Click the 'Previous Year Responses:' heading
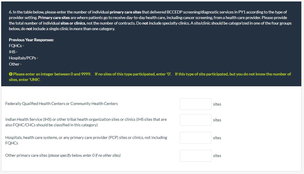 pyautogui.click(x=31, y=40)
